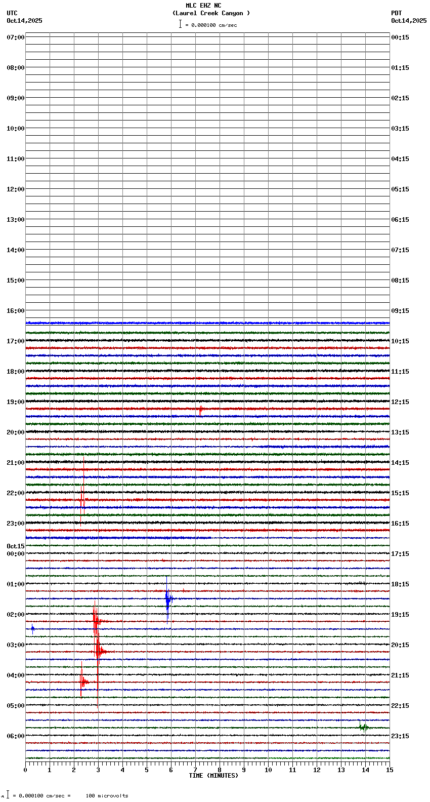Screen dimensions: 430x802
Task: Click the 07:00 UTC time label
Action: click(16, 37)
